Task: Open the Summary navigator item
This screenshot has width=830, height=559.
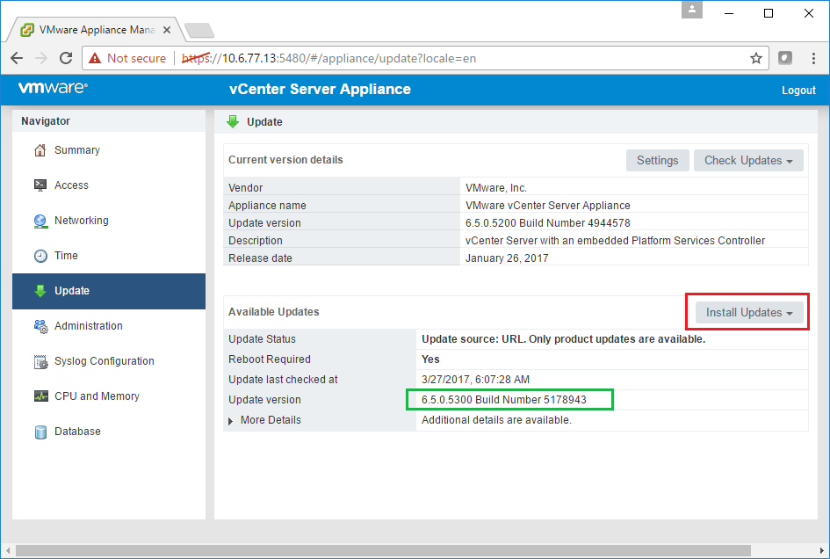Action: [109, 150]
